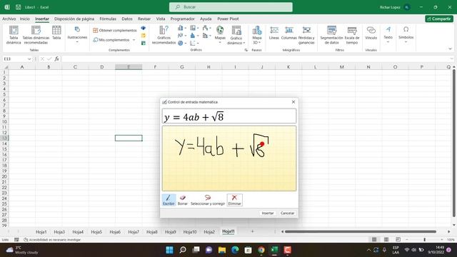The image size is (457, 257).
Task: Insert a Líneas sparkline
Action: [x=274, y=33]
